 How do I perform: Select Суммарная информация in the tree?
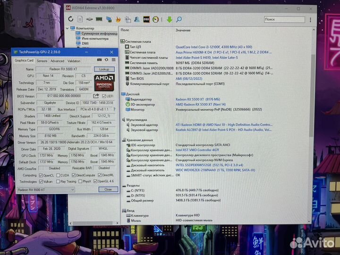[99, 34]
